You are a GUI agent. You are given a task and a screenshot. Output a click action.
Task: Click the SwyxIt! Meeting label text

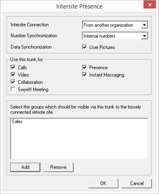pos(33,89)
